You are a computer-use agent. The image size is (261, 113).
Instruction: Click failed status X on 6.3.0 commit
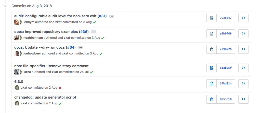tap(60, 88)
